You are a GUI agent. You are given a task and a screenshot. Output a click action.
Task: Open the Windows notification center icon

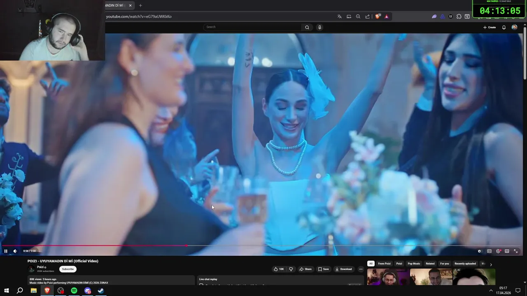point(518,291)
